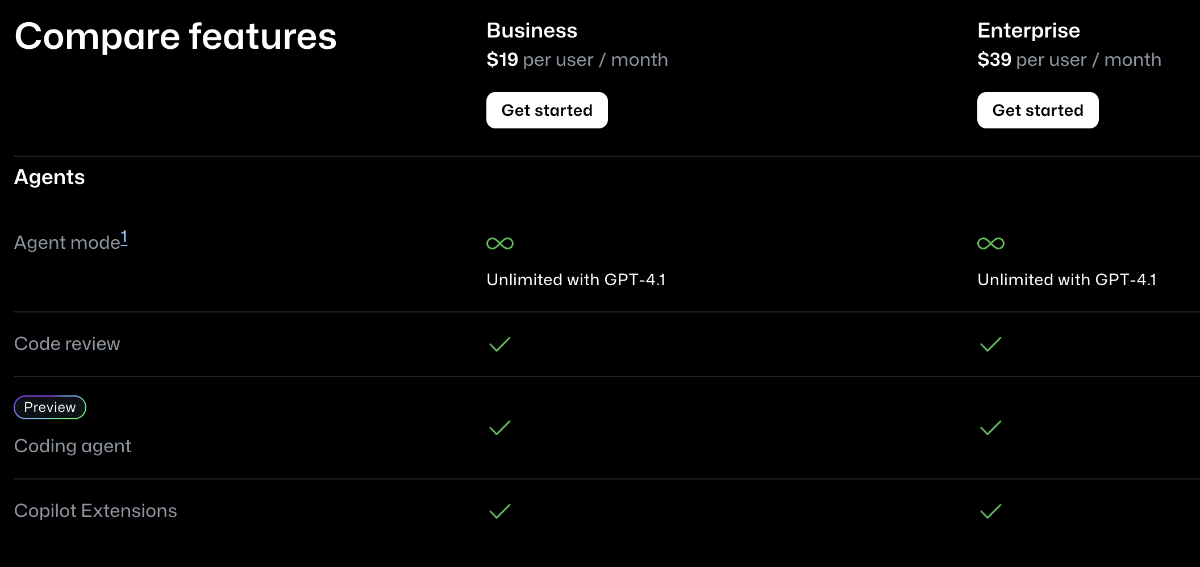Select the Coding agent checkmark under Enterprise
Screen dimensions: 1200x567
click(990, 428)
